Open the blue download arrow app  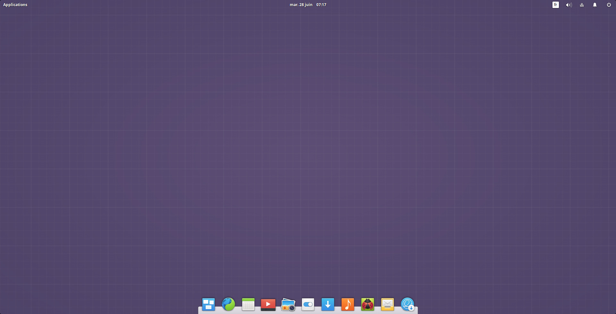(x=328, y=304)
